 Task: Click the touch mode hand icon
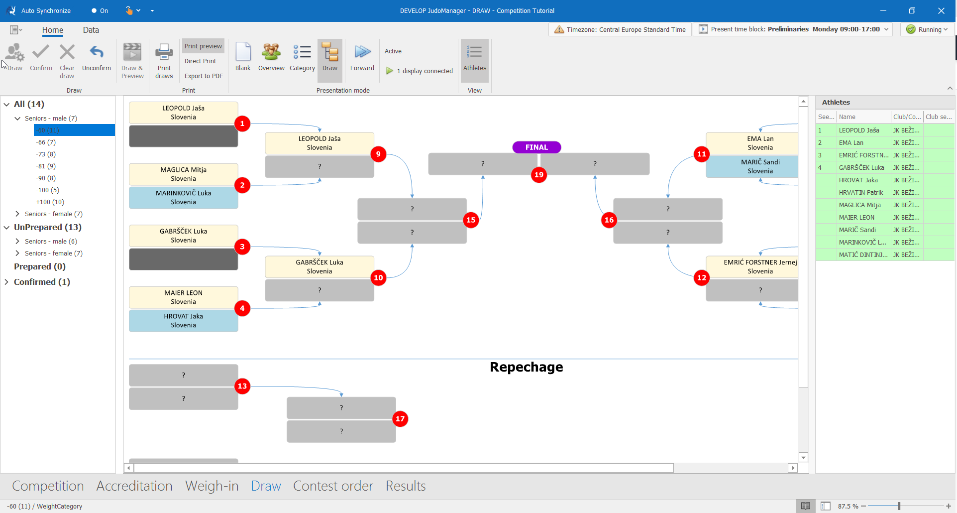point(129,10)
